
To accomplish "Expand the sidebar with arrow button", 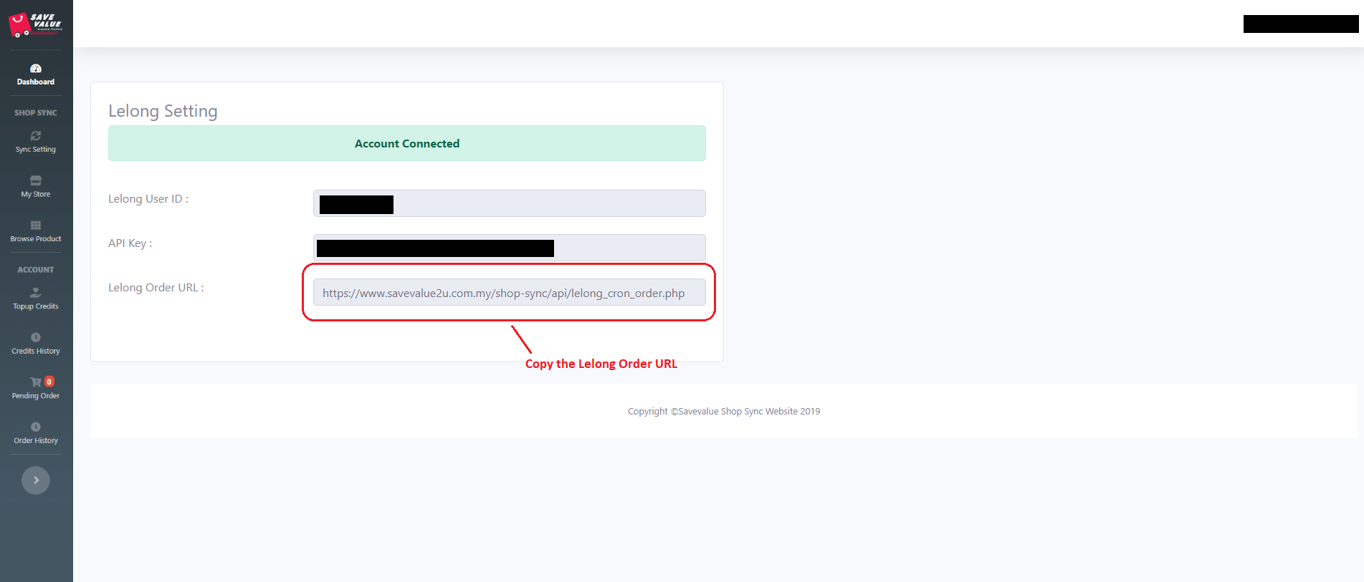I will pyautogui.click(x=36, y=480).
